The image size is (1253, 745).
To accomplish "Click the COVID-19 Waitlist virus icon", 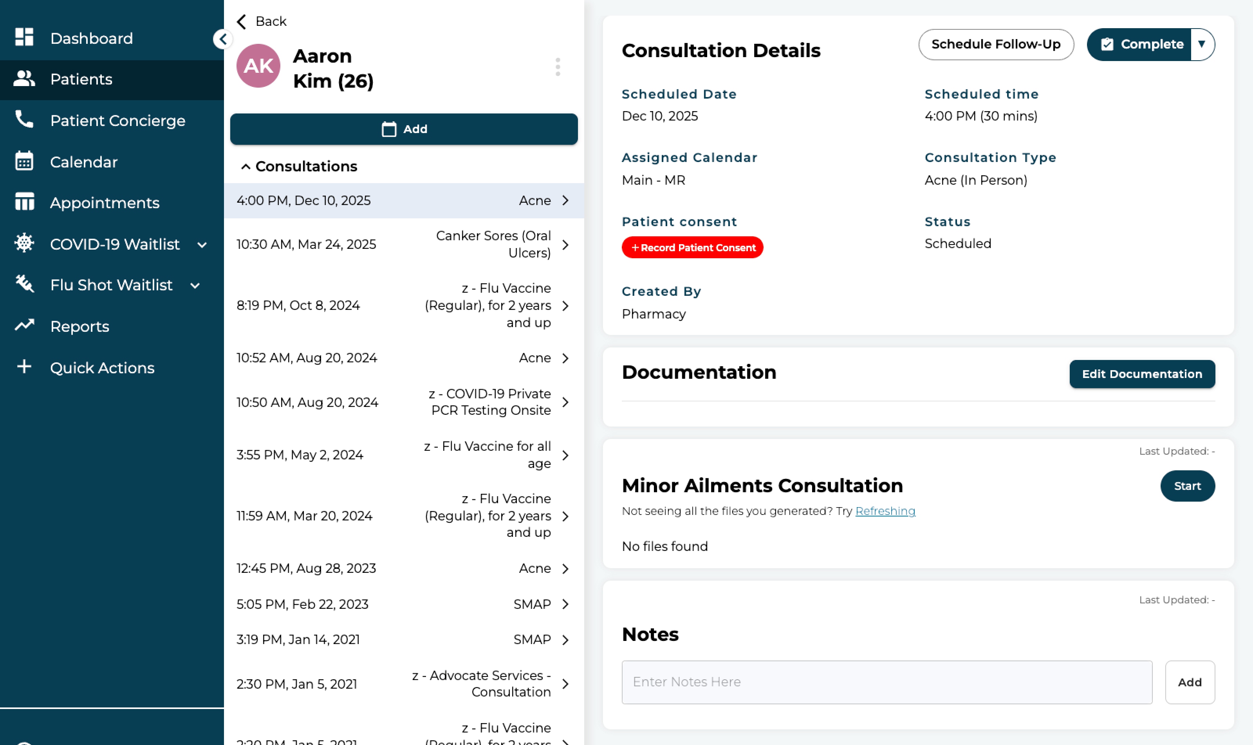I will (24, 243).
